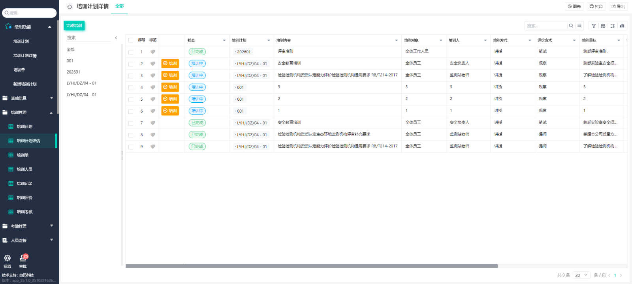Open the 培训人 column filter dropdown

[x=485, y=40]
